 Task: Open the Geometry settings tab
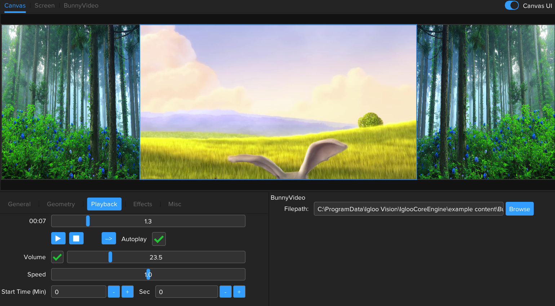tap(61, 204)
